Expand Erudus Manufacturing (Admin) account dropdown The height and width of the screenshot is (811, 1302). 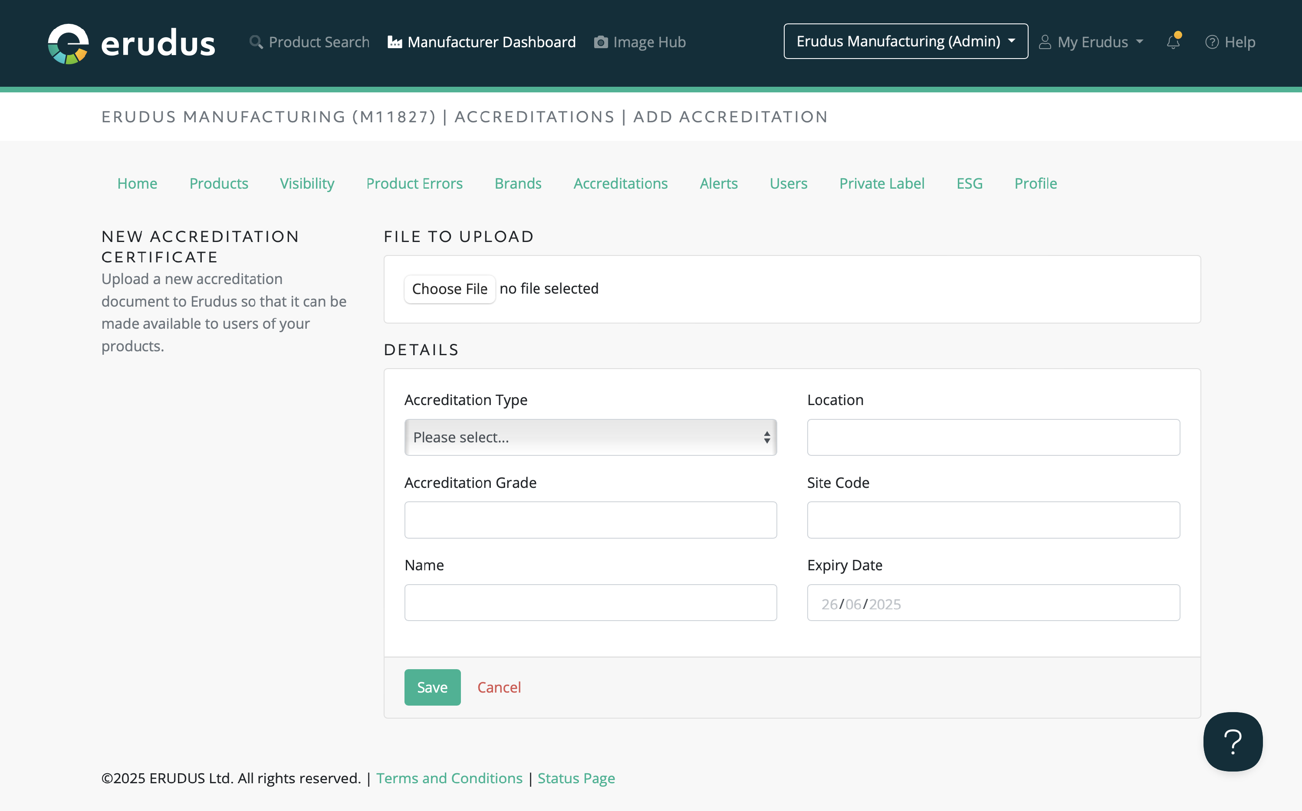pyautogui.click(x=905, y=41)
